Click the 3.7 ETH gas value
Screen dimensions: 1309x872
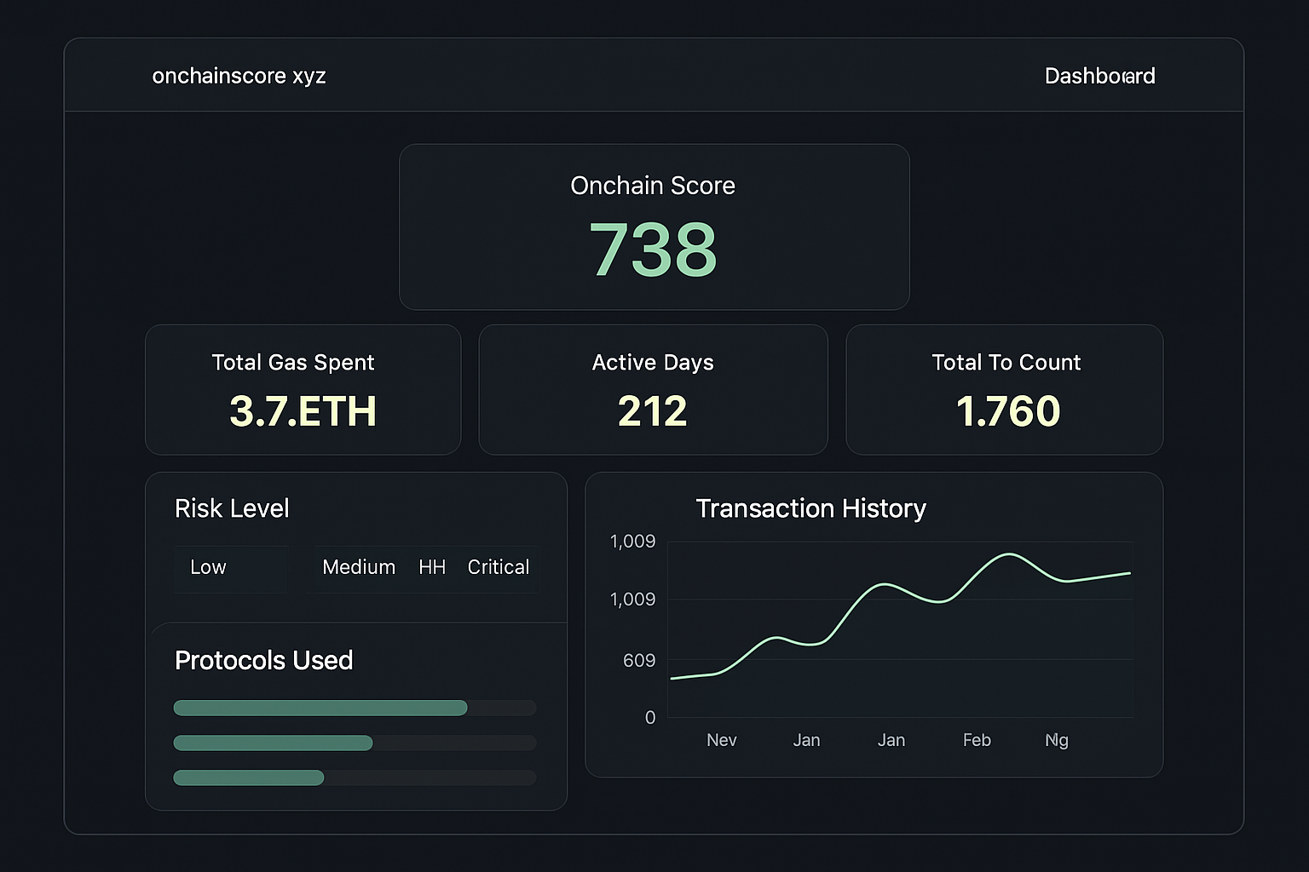[x=303, y=412]
